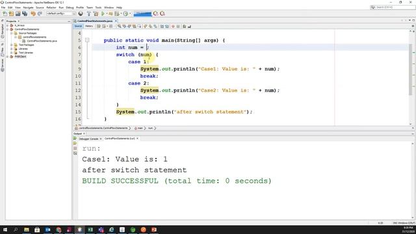The width and height of the screenshot is (416, 234).
Task: Click the globe browser icon in toolbar
Action: [81, 14]
